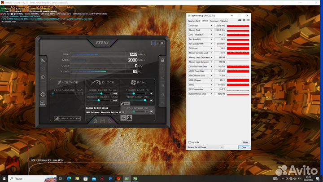Image resolution: width=323 pixels, height=182 pixels.
Task: Click the fan user-defined profile icon
Action: point(129,118)
